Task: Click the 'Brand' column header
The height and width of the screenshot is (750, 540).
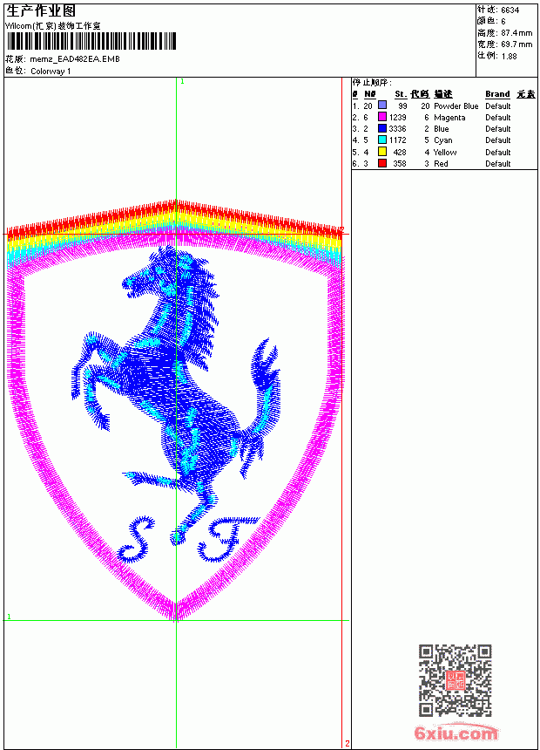Action: [497, 94]
